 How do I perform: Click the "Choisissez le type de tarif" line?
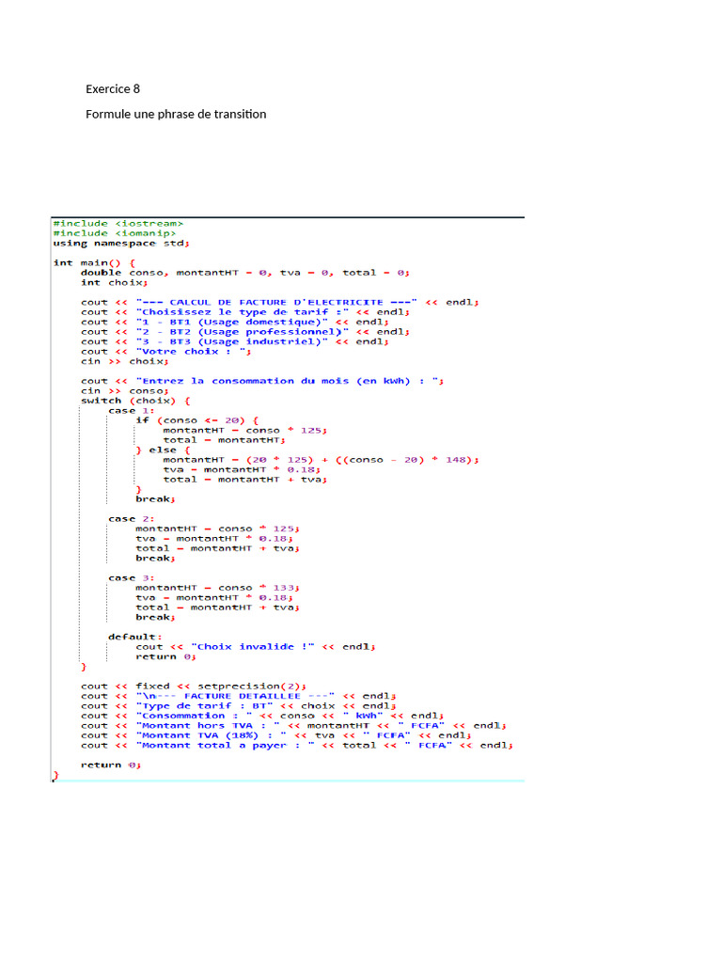coord(245,312)
